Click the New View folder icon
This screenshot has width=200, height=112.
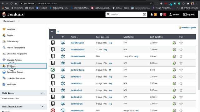[4, 84]
